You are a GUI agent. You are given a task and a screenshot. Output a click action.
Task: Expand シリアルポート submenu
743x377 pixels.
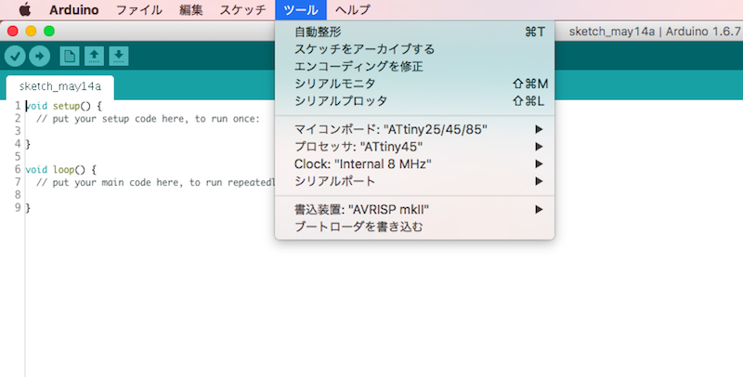[x=414, y=181]
